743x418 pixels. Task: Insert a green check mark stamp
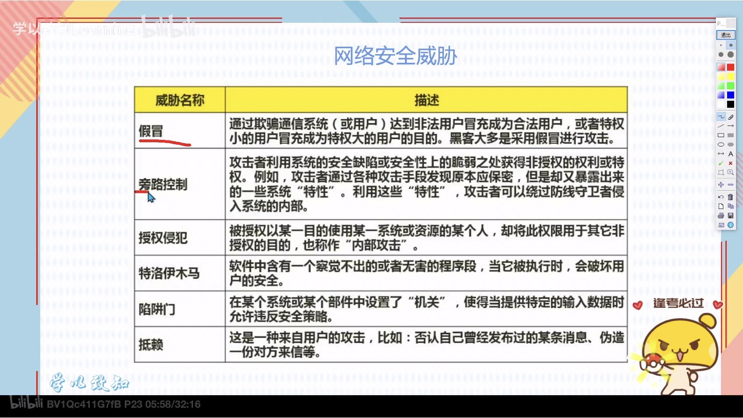pyautogui.click(x=721, y=163)
